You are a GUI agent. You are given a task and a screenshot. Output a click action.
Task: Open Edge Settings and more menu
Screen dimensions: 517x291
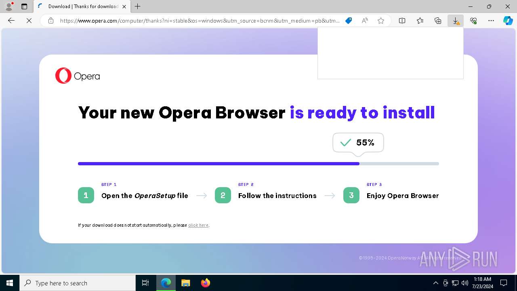(491, 21)
